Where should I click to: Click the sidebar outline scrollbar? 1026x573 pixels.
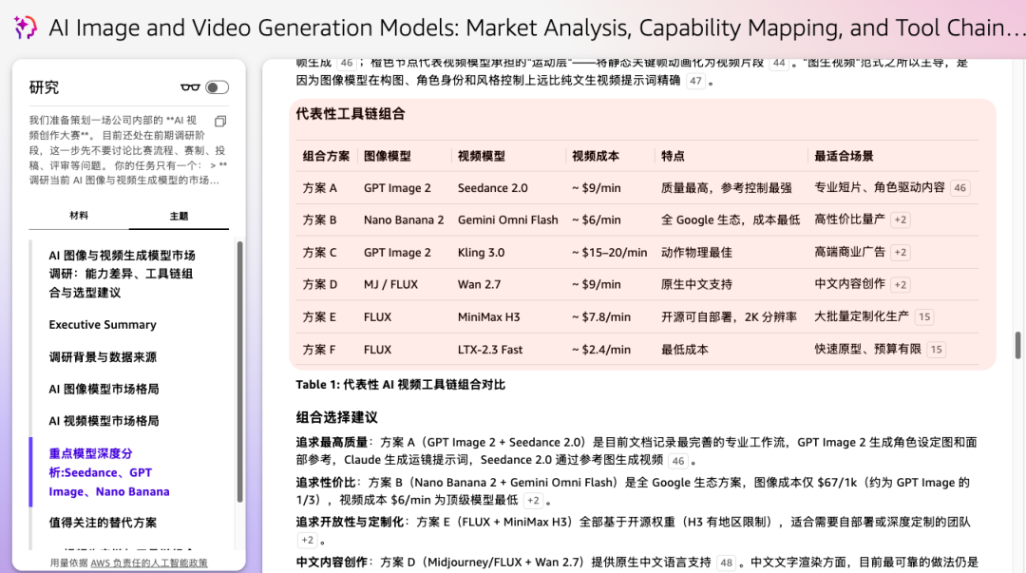point(239,372)
